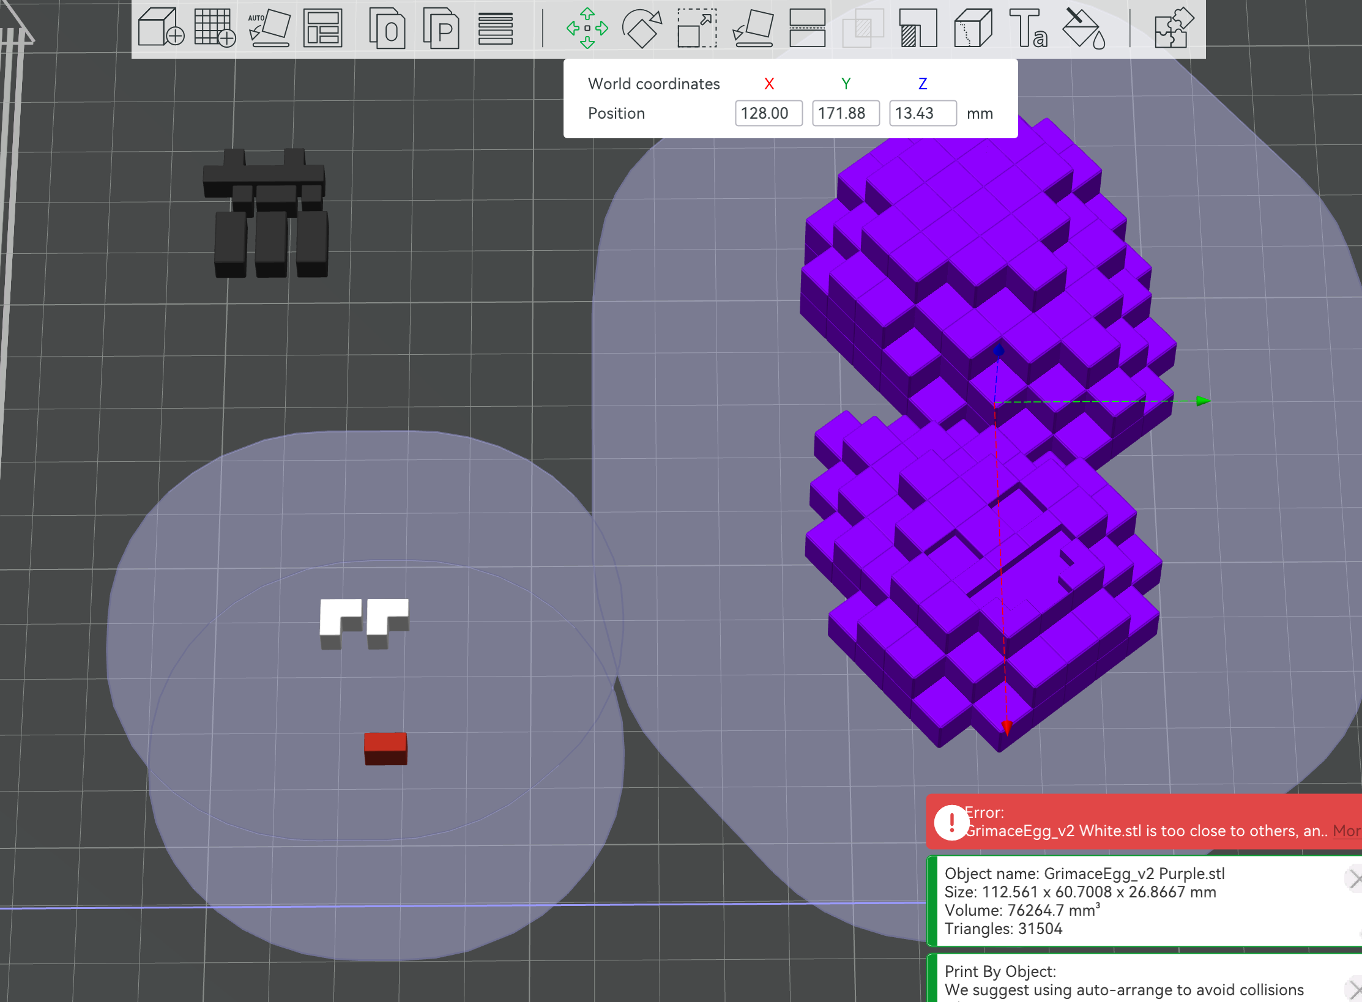Screen dimensions: 1362x1002
Task: Click the greyed Mesh boolean icon
Action: [863, 28]
